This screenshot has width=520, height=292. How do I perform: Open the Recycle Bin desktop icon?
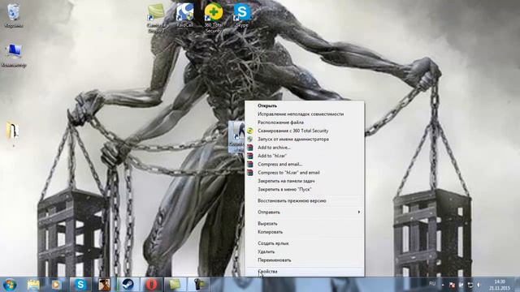[14, 15]
